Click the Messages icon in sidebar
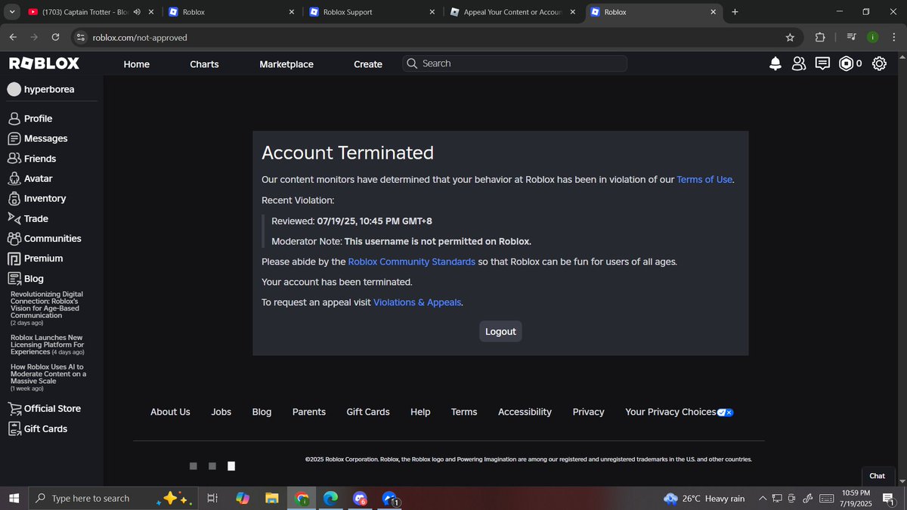The image size is (907, 510). pos(14,138)
